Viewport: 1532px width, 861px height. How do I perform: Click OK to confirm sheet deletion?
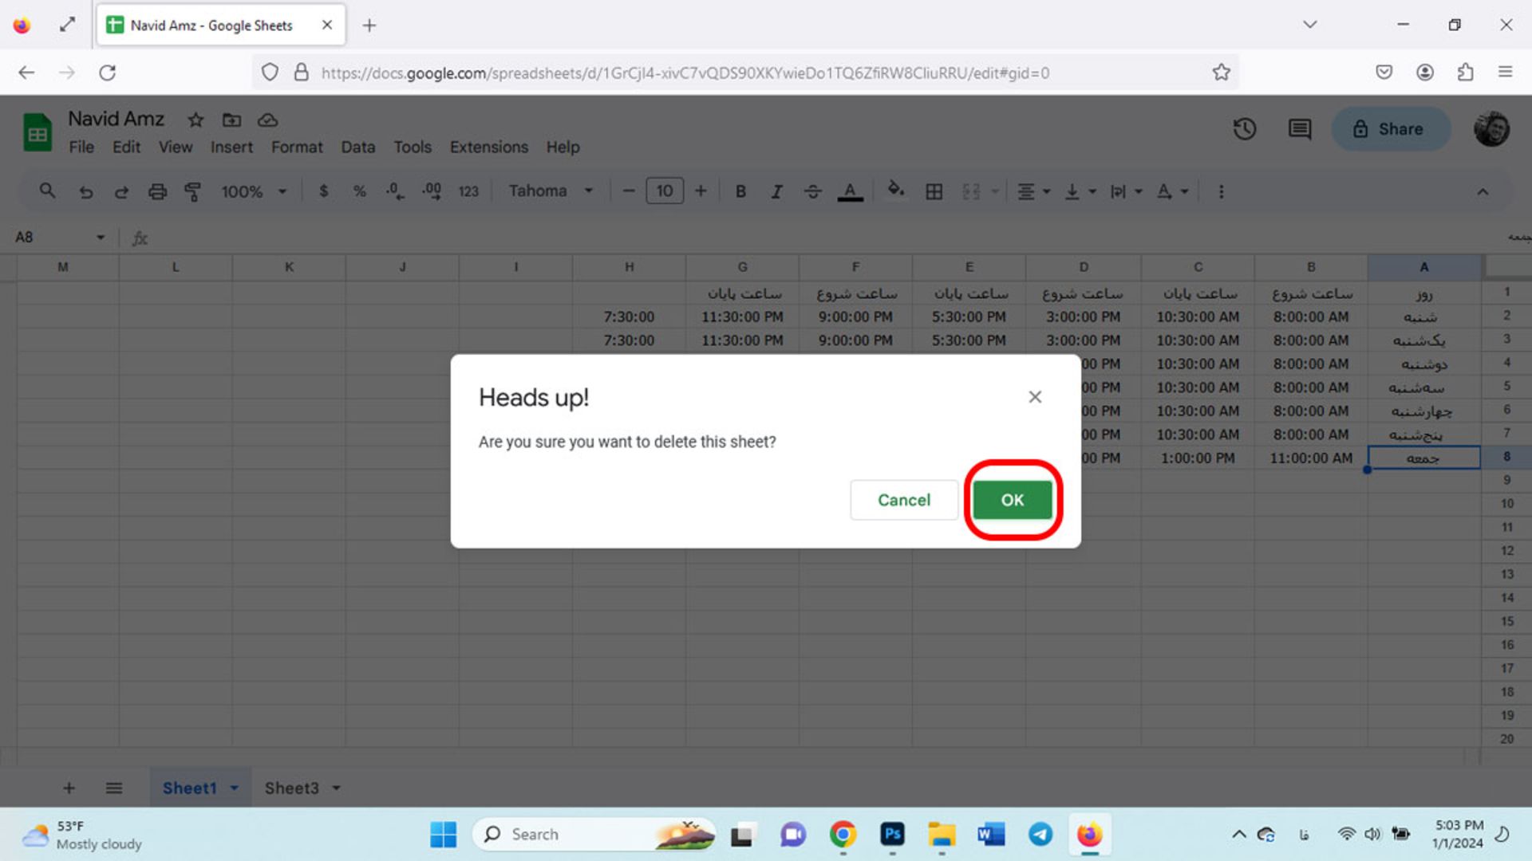1010,498
